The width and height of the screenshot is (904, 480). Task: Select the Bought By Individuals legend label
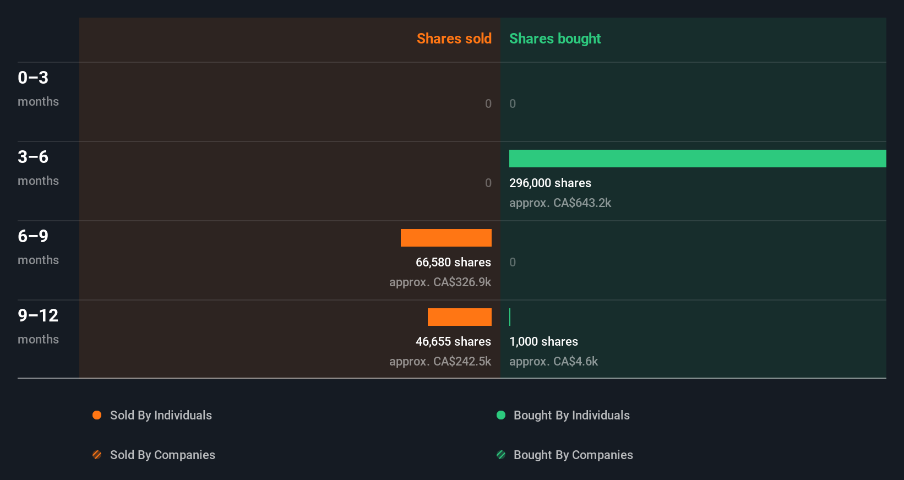(571, 416)
